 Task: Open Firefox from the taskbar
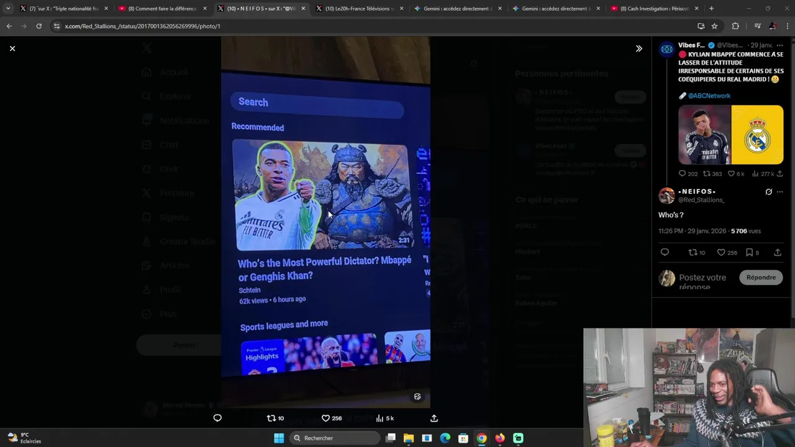click(500, 438)
